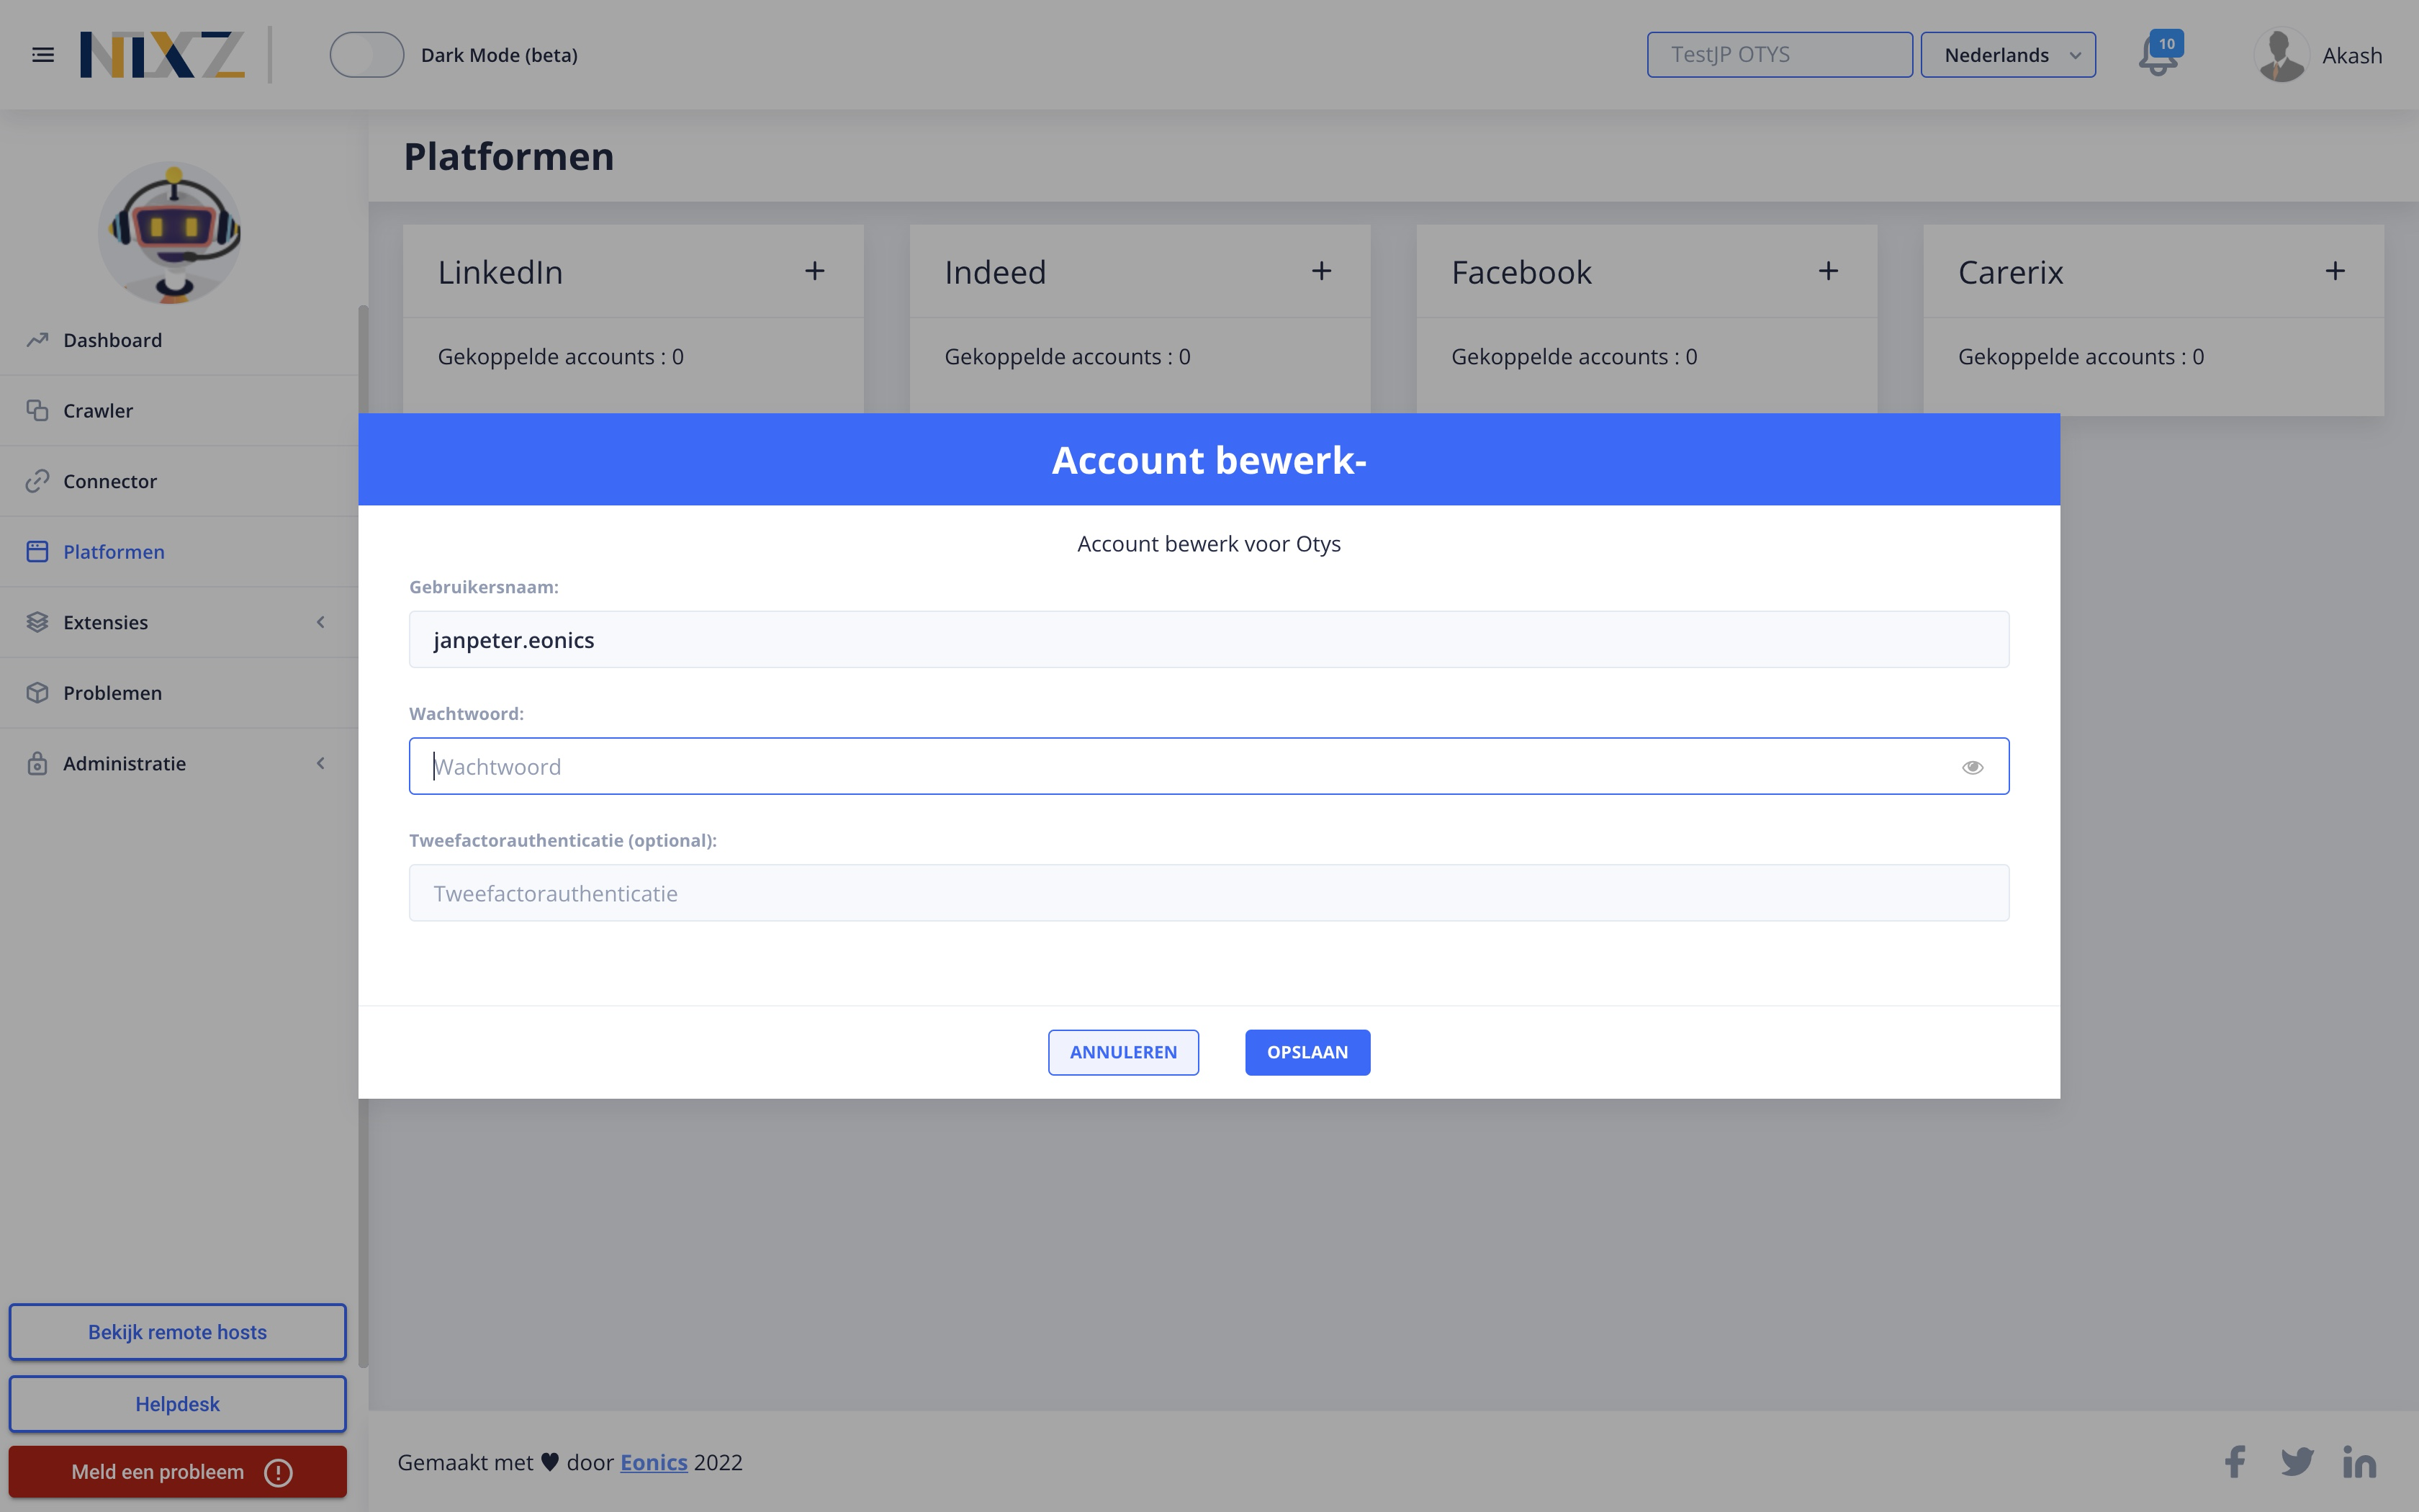Click the Problemen box icon

[x=37, y=693]
